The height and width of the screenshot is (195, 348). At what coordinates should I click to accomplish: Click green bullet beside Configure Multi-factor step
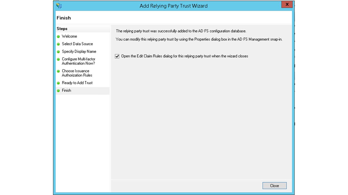point(58,59)
